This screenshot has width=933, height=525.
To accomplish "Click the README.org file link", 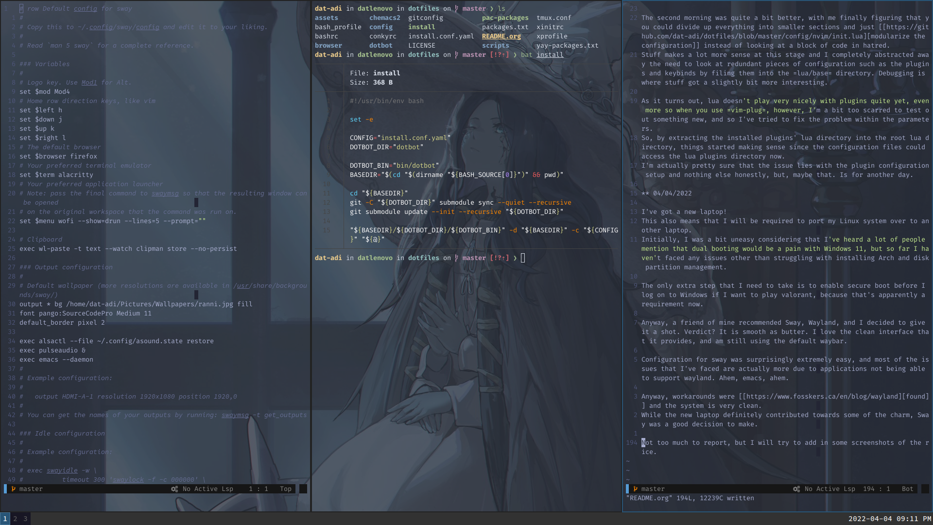I will [501, 36].
